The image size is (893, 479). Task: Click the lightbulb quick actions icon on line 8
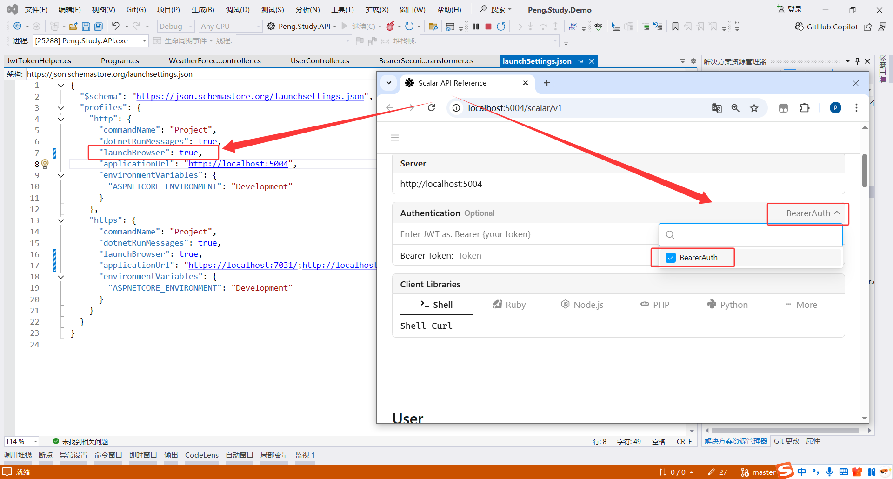click(x=45, y=164)
